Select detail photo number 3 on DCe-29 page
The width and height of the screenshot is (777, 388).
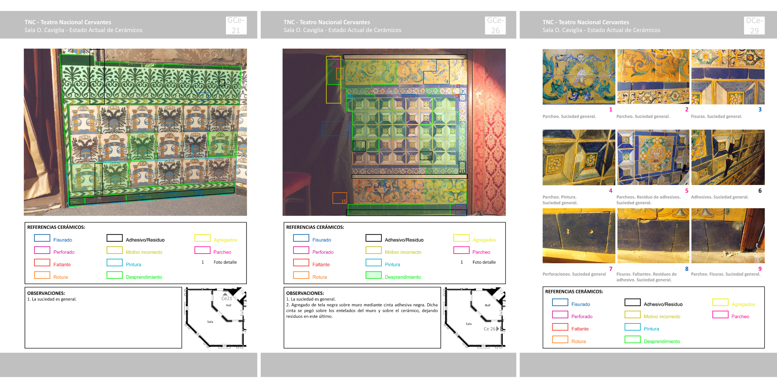[728, 77]
